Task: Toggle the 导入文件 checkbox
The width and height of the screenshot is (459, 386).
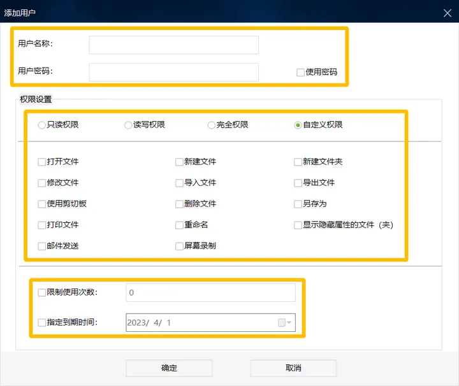Action: tap(179, 183)
